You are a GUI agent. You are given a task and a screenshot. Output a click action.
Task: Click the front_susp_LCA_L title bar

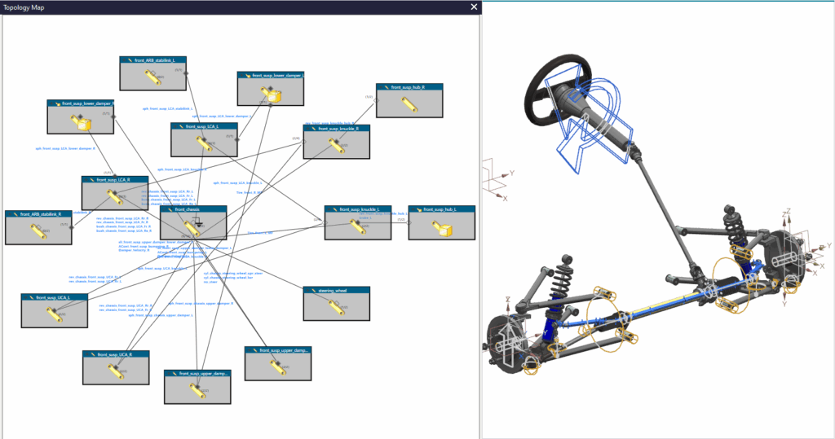204,127
